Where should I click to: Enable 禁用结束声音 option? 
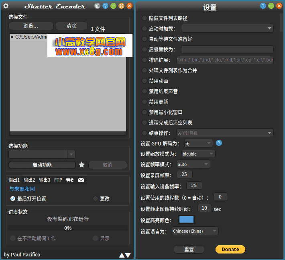point(145,91)
